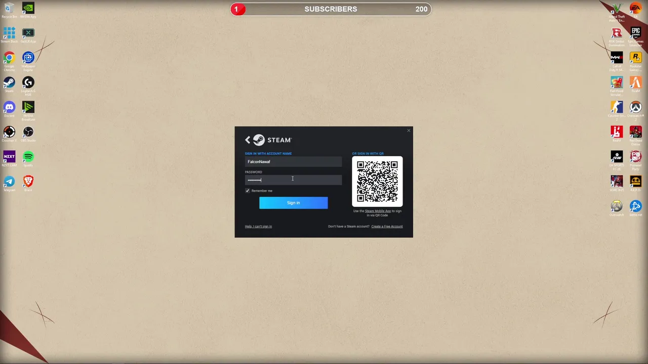The image size is (648, 364).
Task: Open the FiveM desktop shortcut
Action: point(636,84)
